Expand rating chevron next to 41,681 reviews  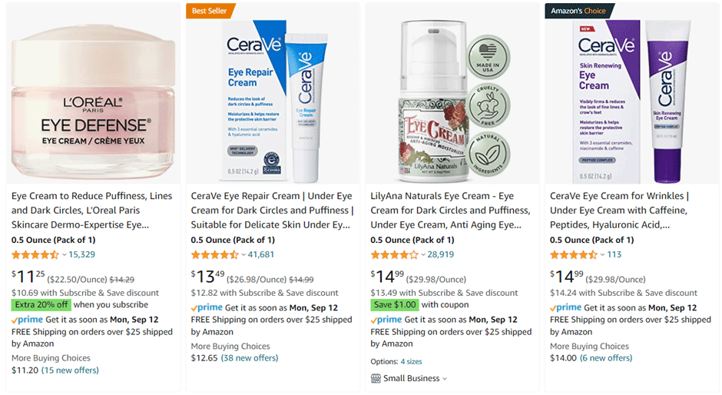pos(243,254)
